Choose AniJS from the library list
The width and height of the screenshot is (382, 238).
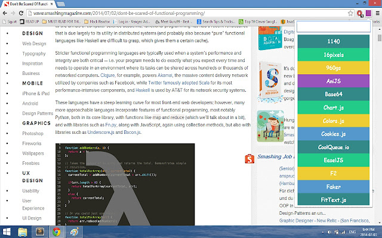click(x=333, y=81)
